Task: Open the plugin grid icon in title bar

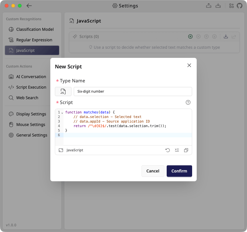Action: pos(231,6)
